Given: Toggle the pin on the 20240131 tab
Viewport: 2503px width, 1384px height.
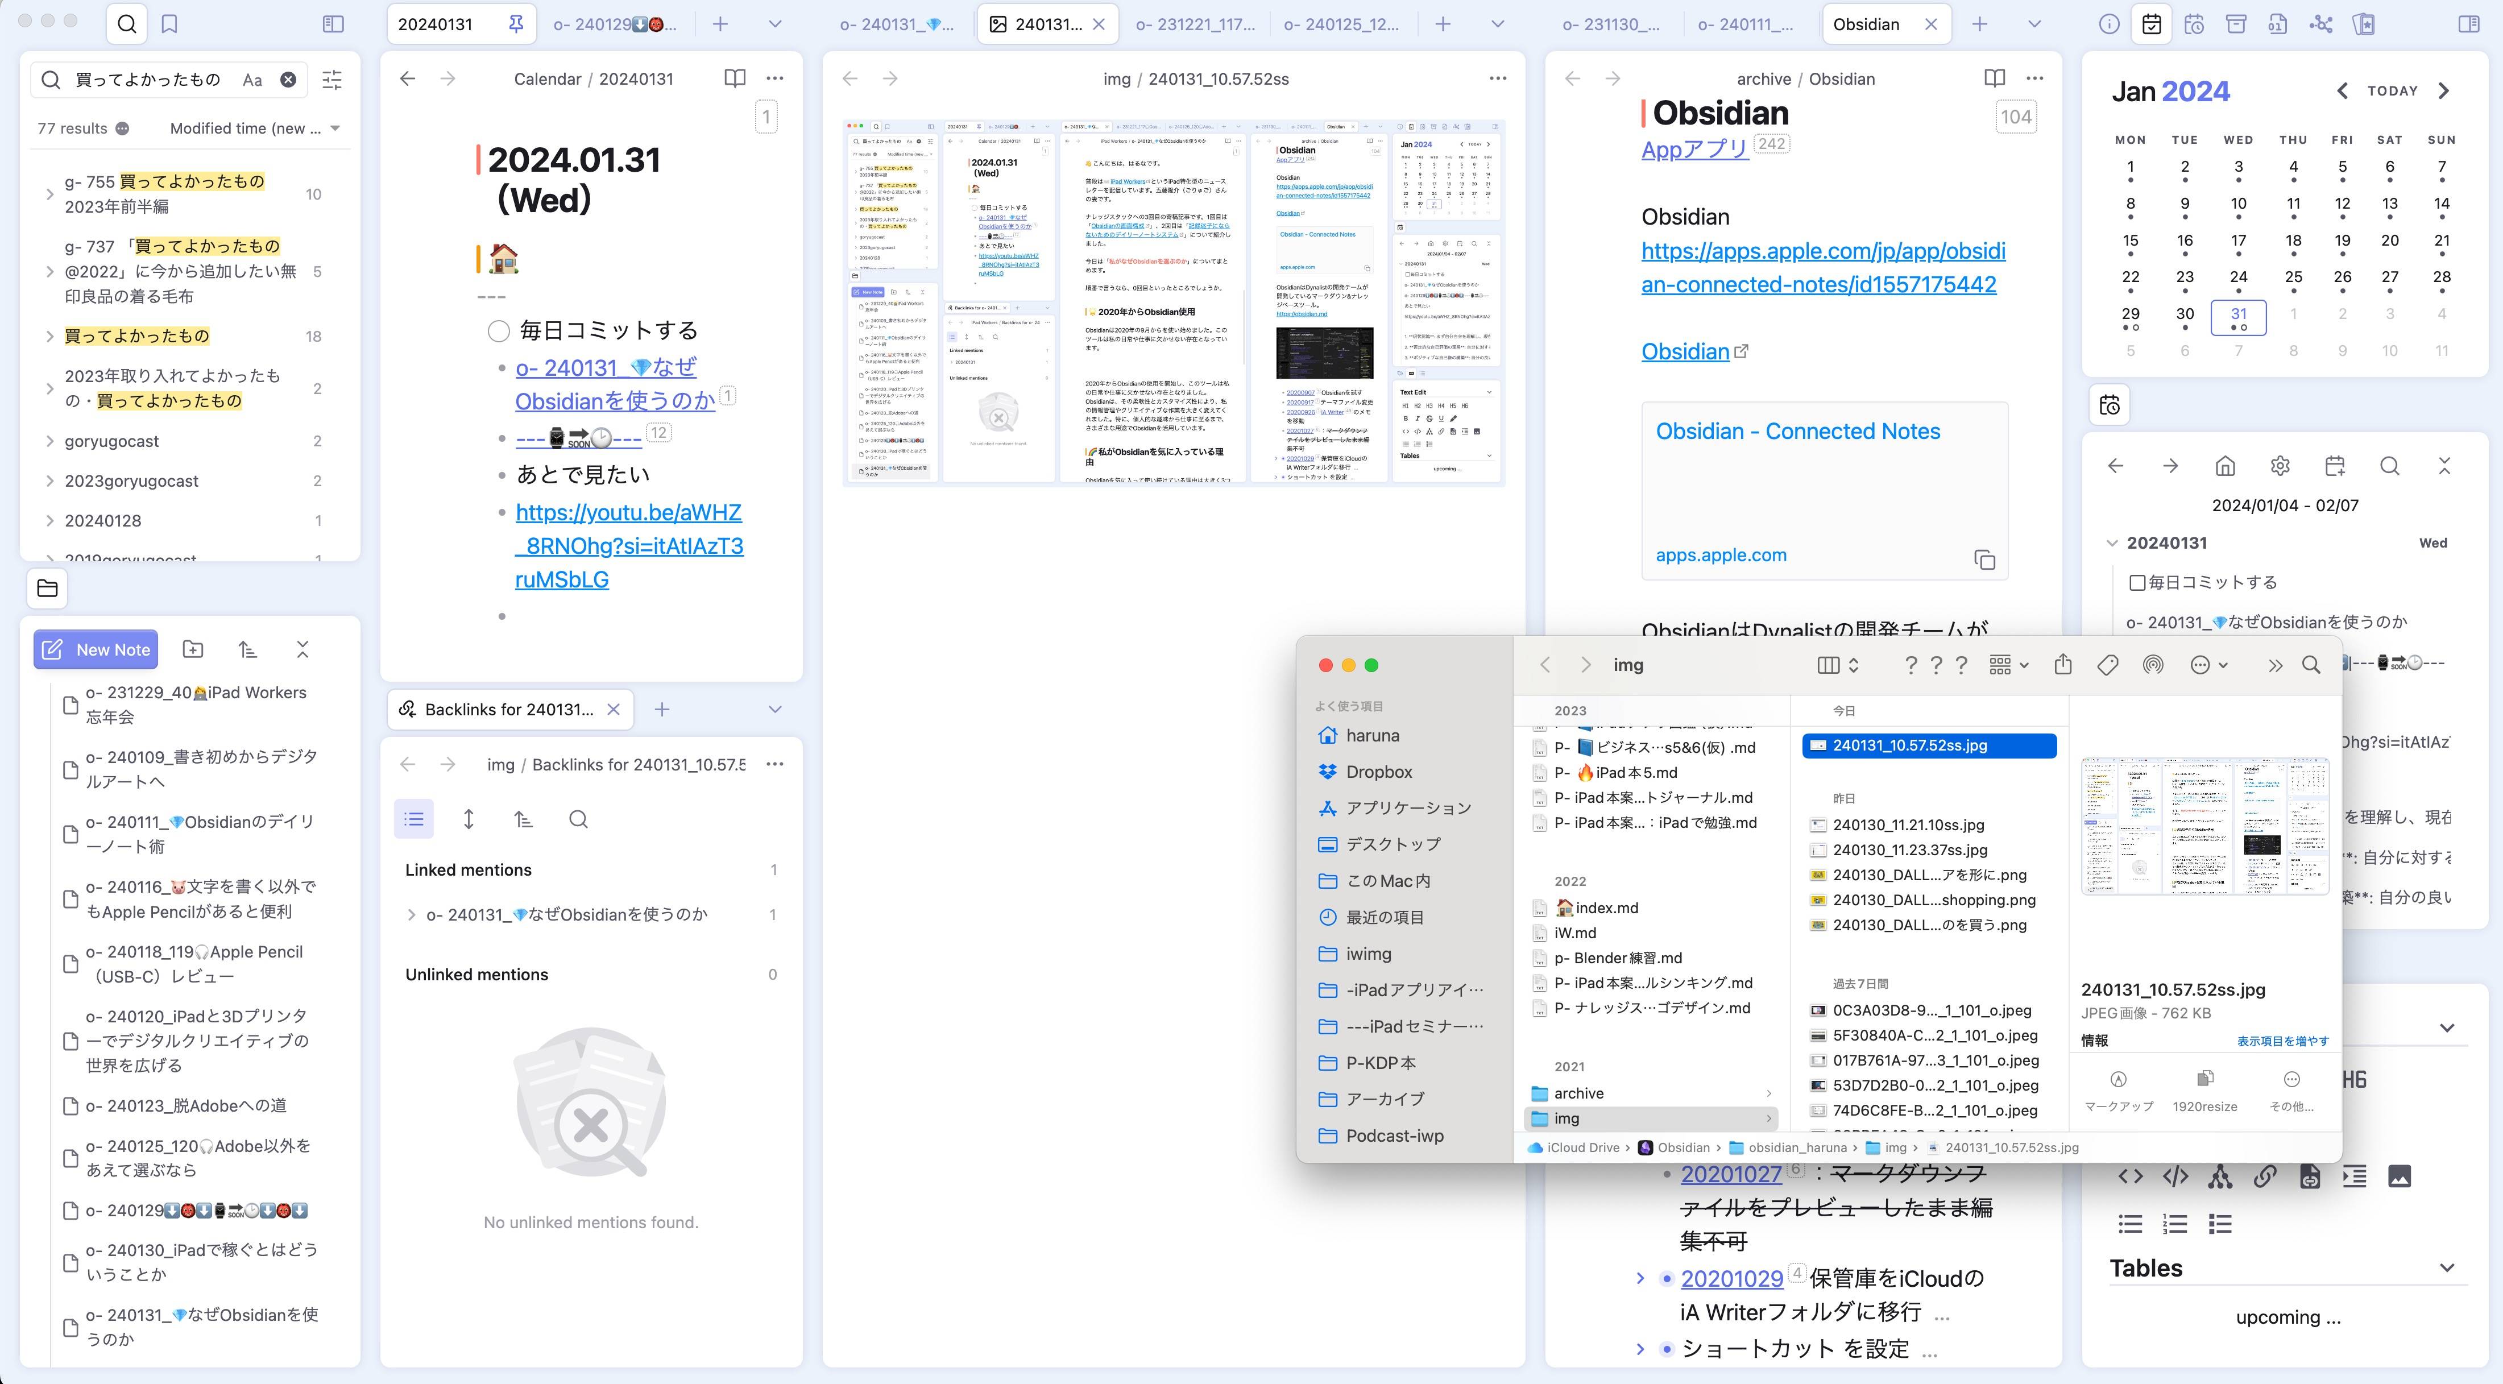Looking at the screenshot, I should (516, 24).
